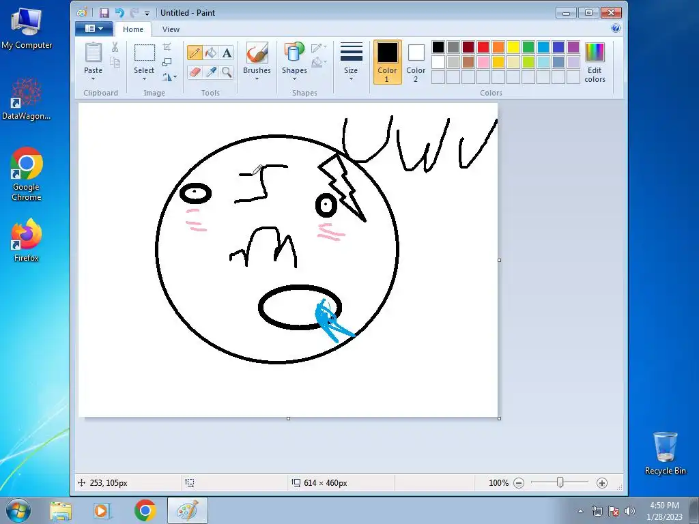The height and width of the screenshot is (524, 699).
Task: Open the Size line thickness dropdown
Action: point(351,62)
